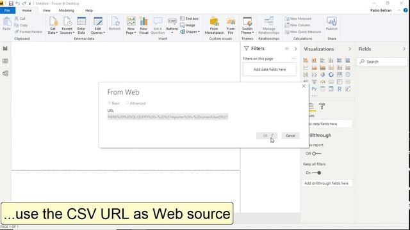Insert a New Visual from the ribbon
The height and width of the screenshot is (230, 410).
(143, 26)
